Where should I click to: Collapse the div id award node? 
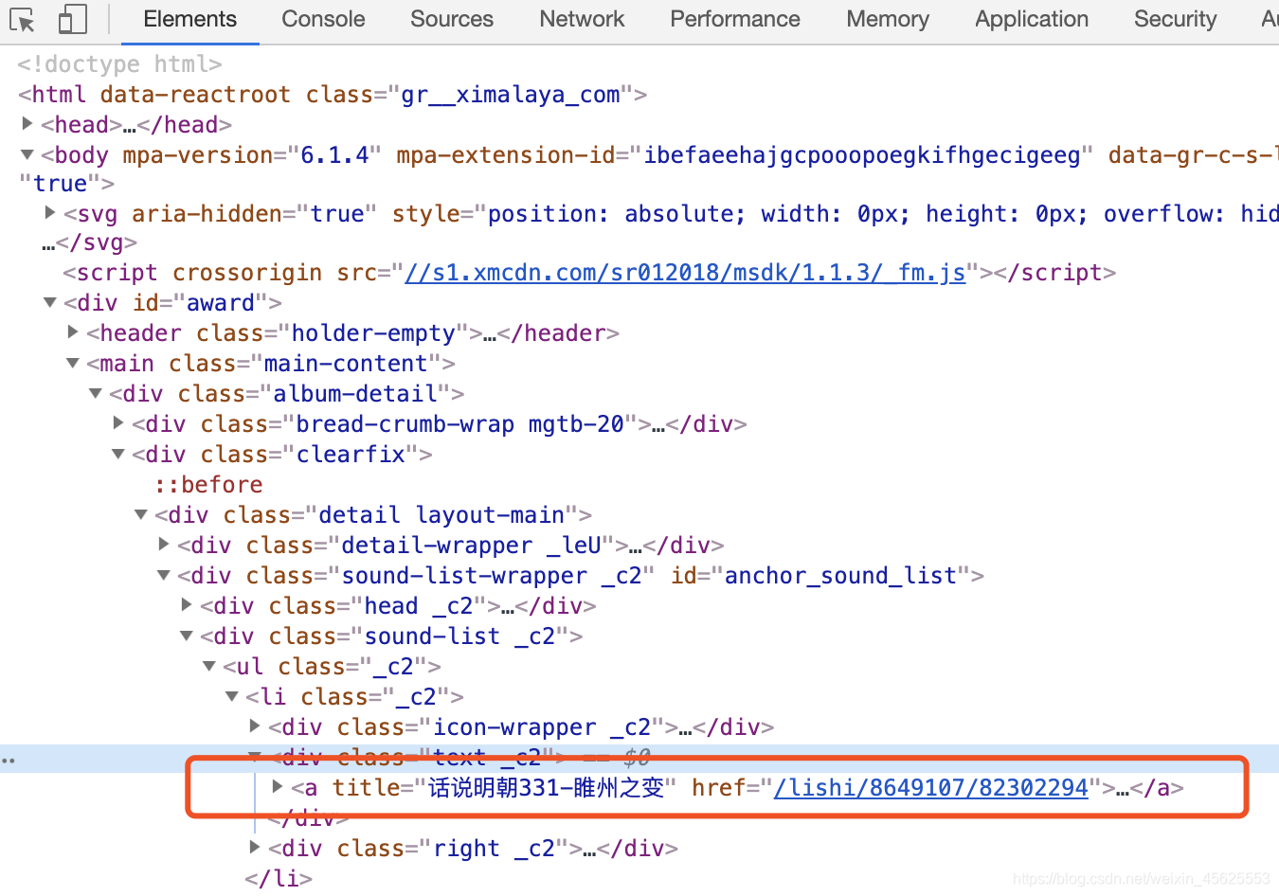coord(50,302)
